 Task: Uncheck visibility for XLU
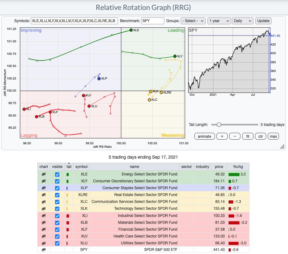point(57,243)
